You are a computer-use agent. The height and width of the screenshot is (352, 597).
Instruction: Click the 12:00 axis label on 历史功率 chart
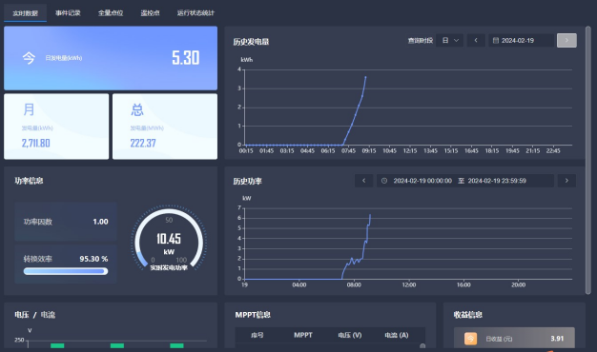pyautogui.click(x=409, y=284)
